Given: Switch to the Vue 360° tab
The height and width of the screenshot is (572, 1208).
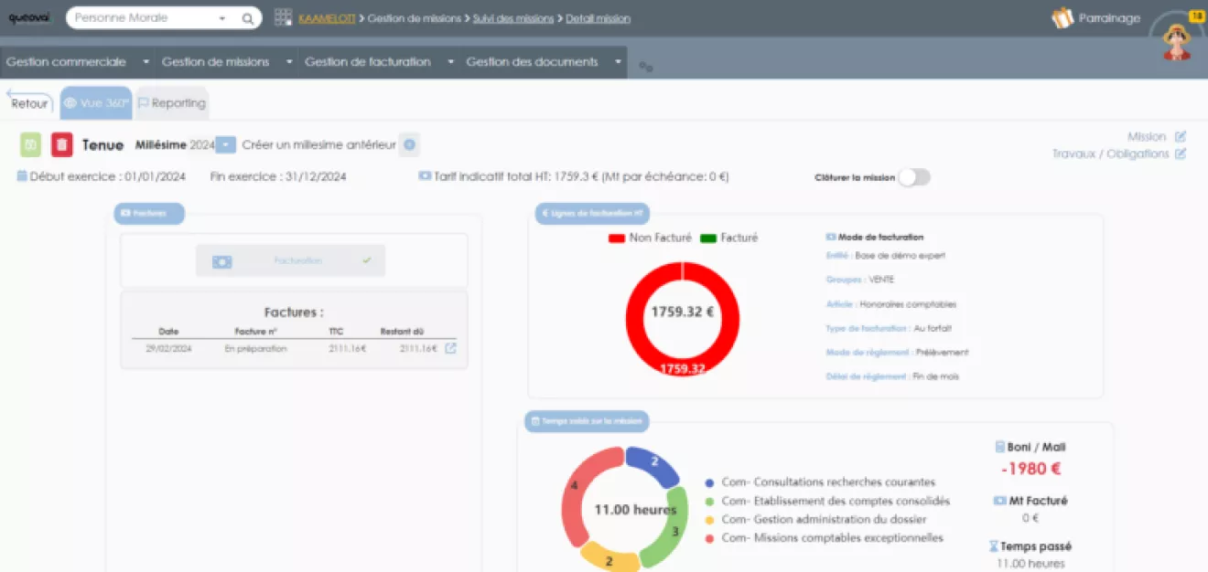Looking at the screenshot, I should coord(96,103).
